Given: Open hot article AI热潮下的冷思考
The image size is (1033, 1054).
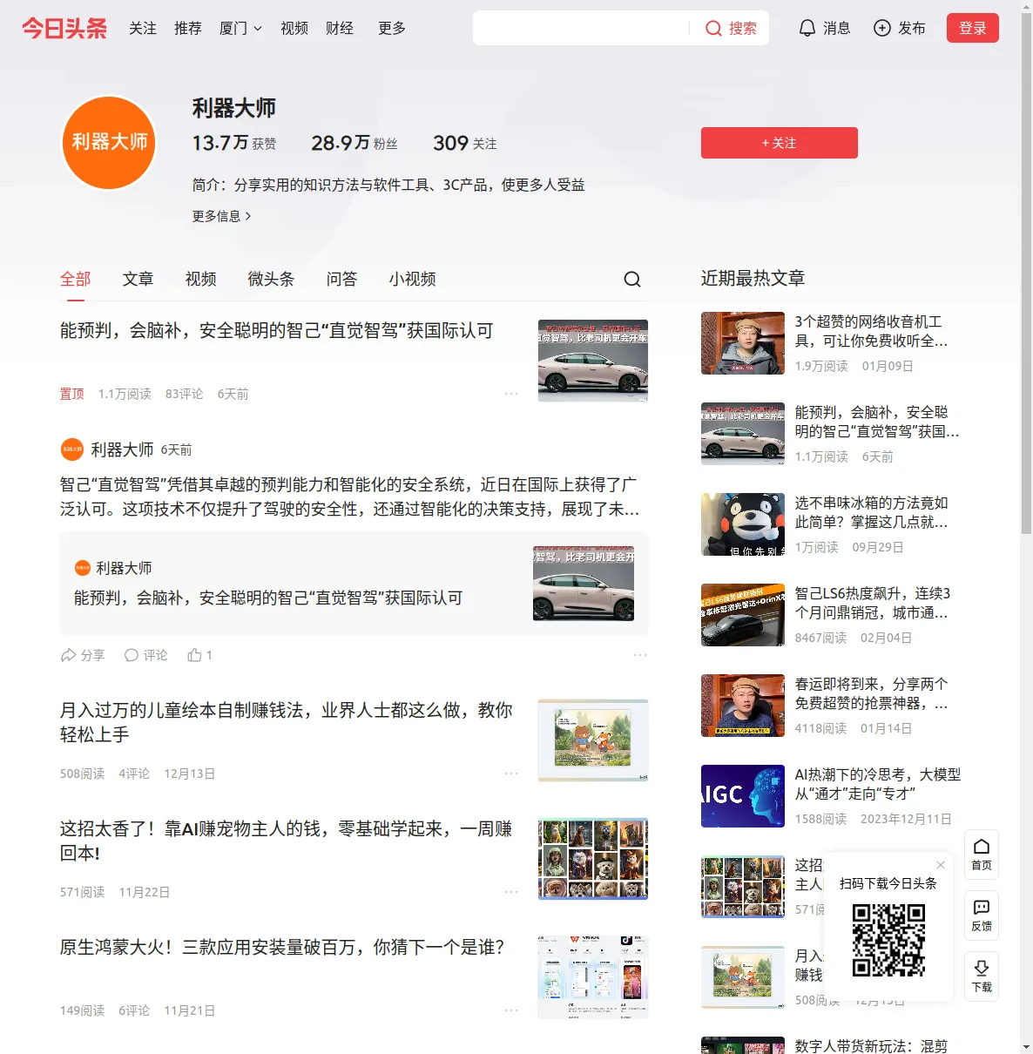Looking at the screenshot, I should pos(878,785).
